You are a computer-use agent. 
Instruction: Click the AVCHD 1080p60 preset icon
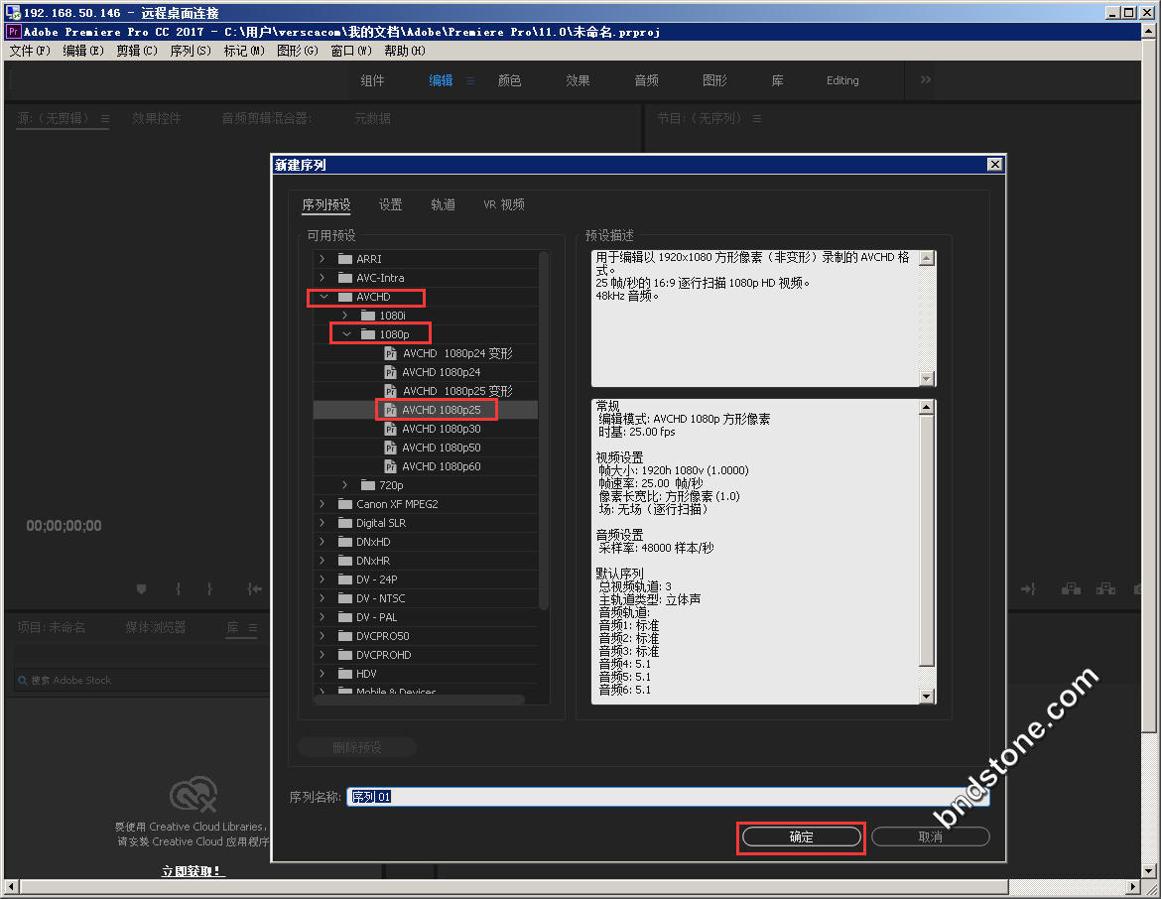point(390,466)
